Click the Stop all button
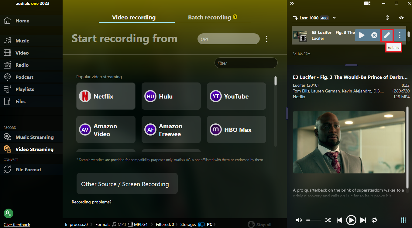Image resolution: width=412 pixels, height=228 pixels. [260, 224]
